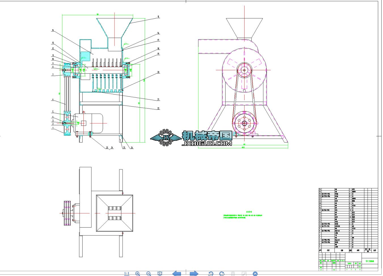
Task: Click the green drawing title in the title block
Action: click(x=370, y=262)
